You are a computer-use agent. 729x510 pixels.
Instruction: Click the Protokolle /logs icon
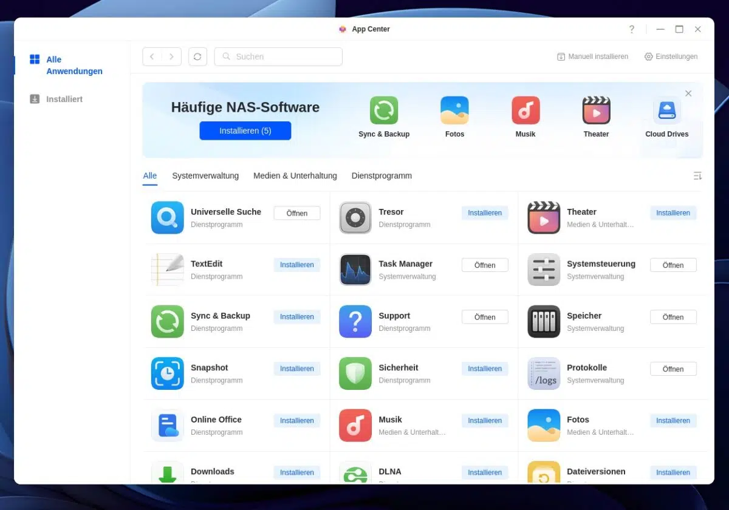point(543,373)
